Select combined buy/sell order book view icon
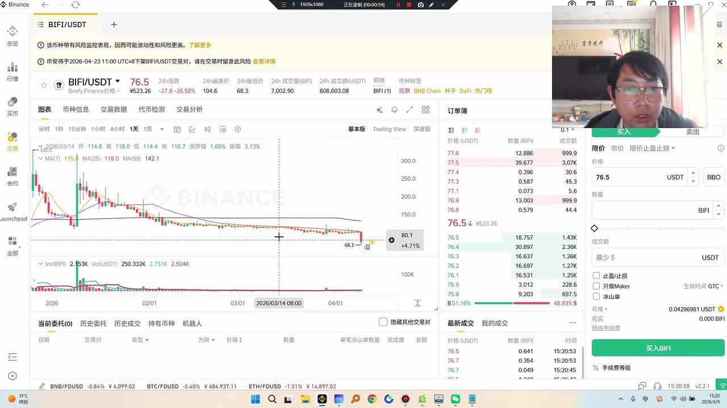The image size is (727, 408). 452,130
